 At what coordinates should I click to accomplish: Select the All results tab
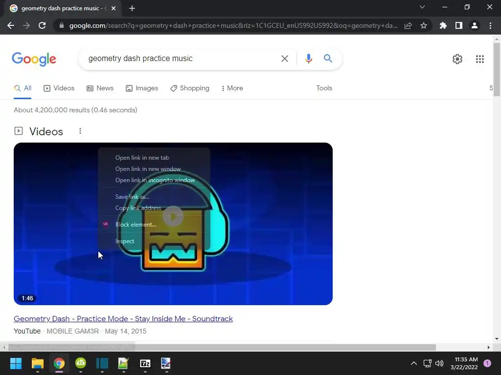pos(23,88)
